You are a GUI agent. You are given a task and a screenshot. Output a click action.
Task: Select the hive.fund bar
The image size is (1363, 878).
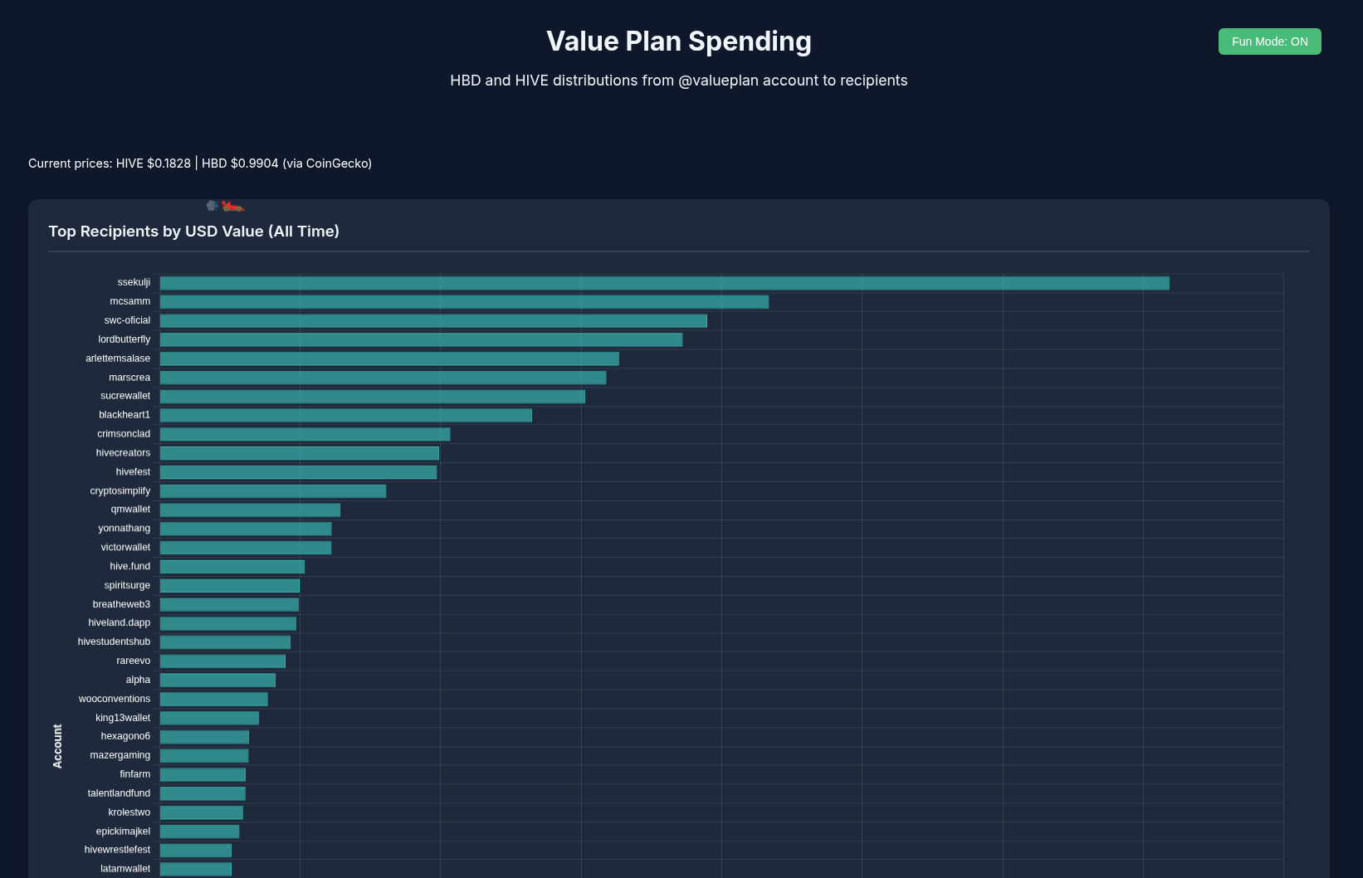232,567
